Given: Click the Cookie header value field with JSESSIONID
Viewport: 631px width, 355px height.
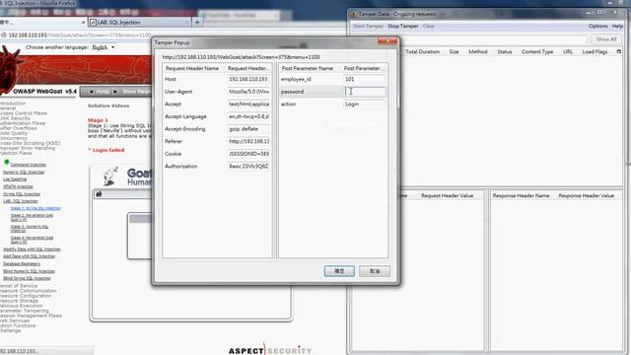Looking at the screenshot, I should [x=248, y=154].
